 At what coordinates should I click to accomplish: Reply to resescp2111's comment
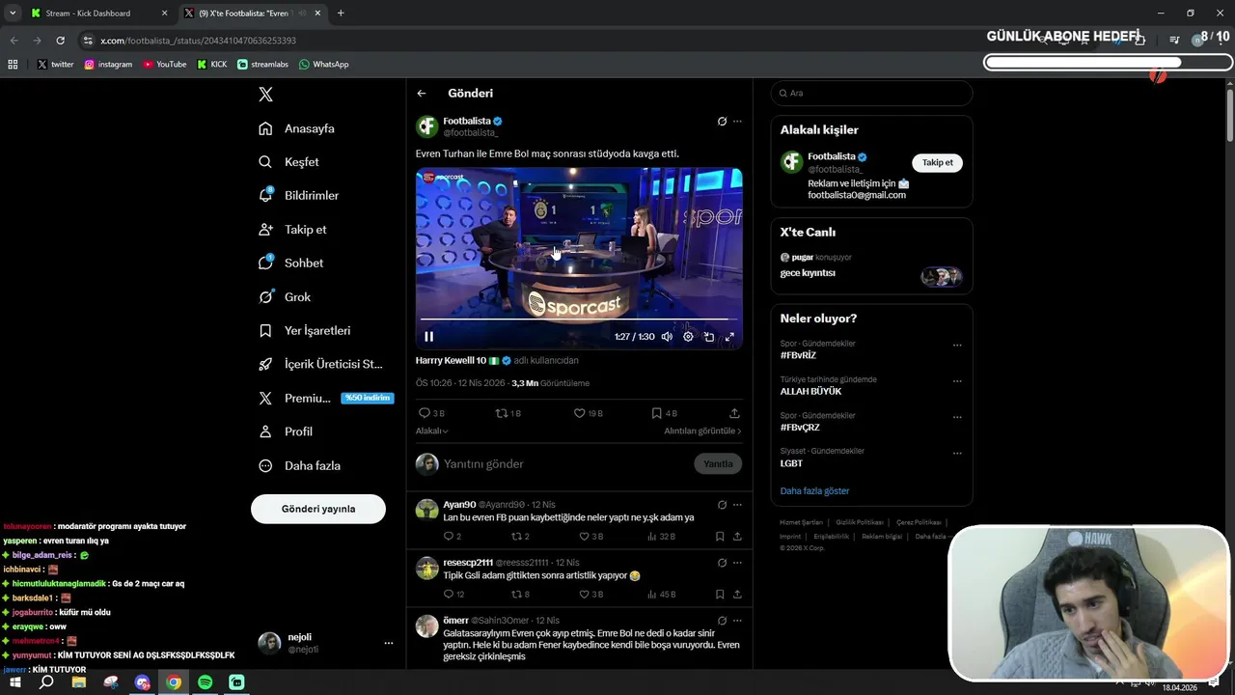(x=453, y=595)
